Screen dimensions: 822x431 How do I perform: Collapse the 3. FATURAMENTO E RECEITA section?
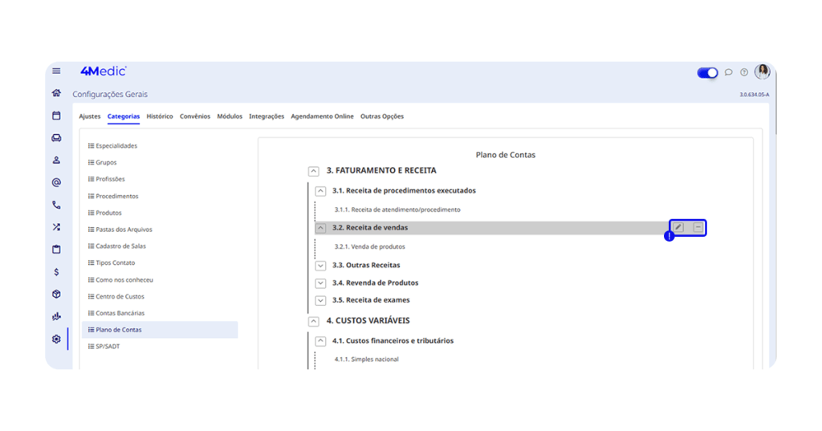[x=314, y=171]
